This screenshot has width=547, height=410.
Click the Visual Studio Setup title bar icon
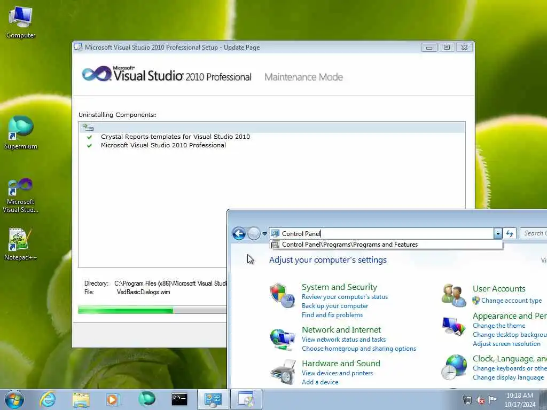pyautogui.click(x=78, y=48)
